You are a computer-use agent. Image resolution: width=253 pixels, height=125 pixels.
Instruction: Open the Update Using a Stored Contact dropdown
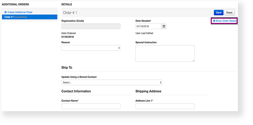click(112, 82)
